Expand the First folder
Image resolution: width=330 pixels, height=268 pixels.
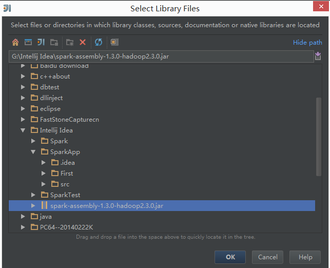coord(43,173)
